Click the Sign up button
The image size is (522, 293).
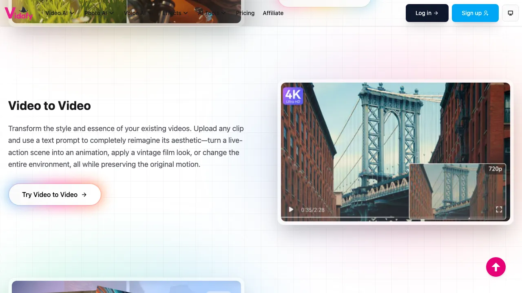pyautogui.click(x=475, y=13)
